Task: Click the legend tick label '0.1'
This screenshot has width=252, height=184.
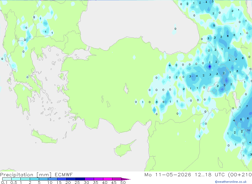Action: tap(4, 182)
